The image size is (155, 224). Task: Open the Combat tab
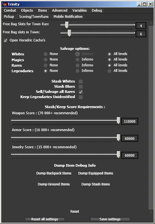[10, 10]
